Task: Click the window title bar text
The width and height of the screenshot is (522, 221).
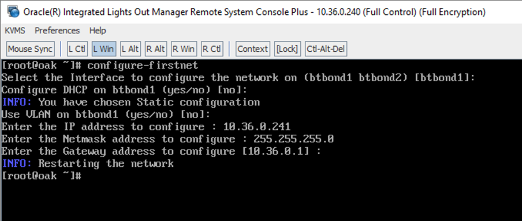Action: [254, 12]
